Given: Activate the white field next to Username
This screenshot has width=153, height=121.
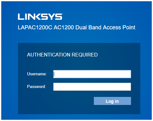Looking at the screenshot, I should pos(92,74).
